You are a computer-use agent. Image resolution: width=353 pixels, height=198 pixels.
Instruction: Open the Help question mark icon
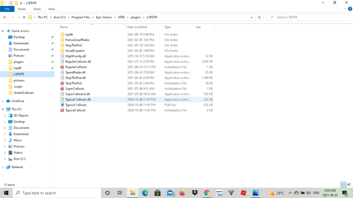[x=350, y=9]
